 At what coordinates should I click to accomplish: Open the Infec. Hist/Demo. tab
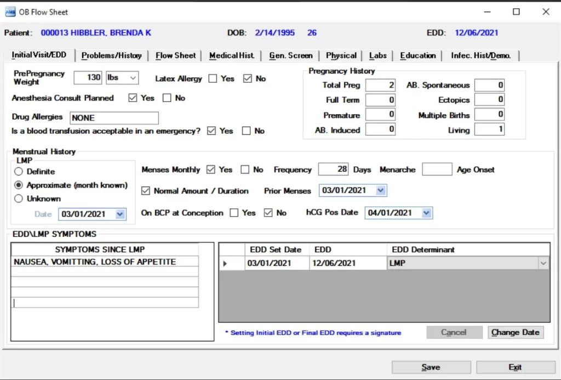point(480,55)
